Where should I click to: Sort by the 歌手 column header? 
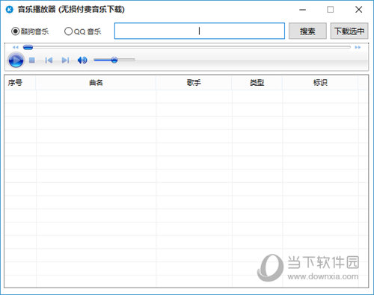tap(194, 83)
